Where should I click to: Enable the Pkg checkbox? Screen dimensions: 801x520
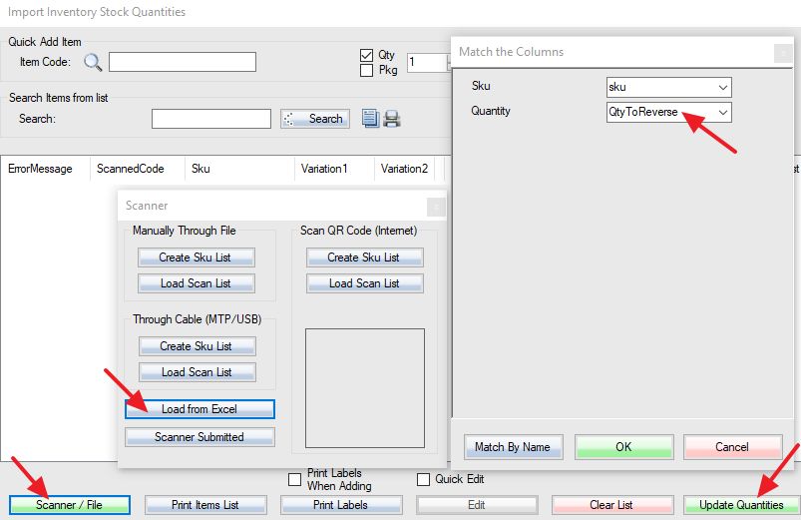[366, 70]
